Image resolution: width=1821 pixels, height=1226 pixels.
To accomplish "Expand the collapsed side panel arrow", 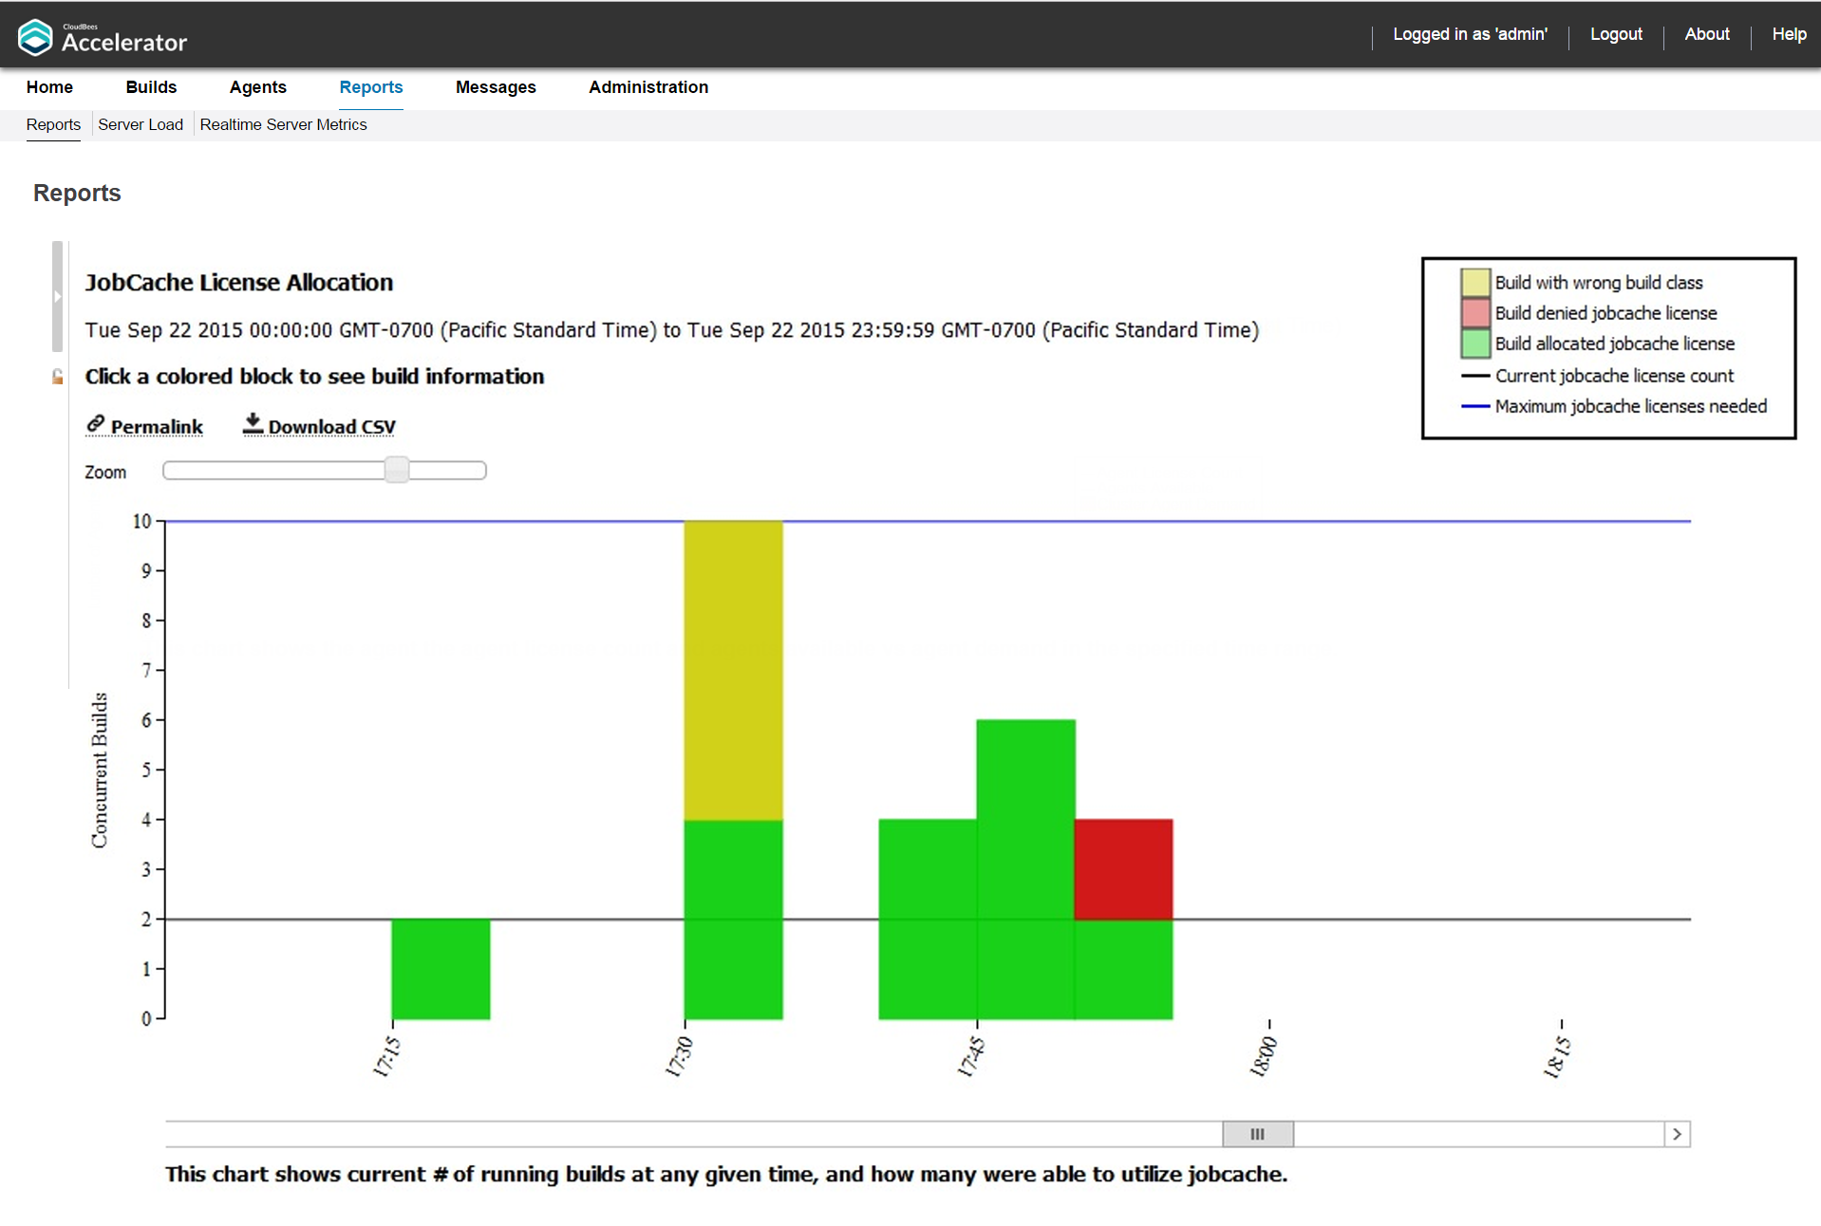I will [x=57, y=296].
